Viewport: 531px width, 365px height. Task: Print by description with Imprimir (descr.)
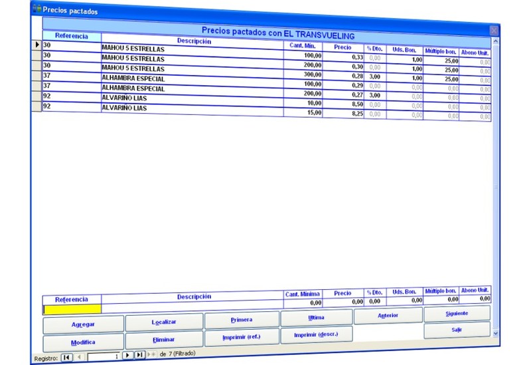click(x=316, y=335)
